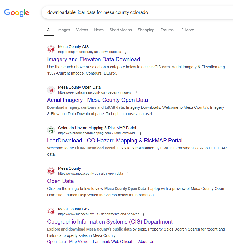Screen dimensions: 233x249
Task: Open the three-dot menu on the Aerial Imagery result
Action: tap(136, 92)
